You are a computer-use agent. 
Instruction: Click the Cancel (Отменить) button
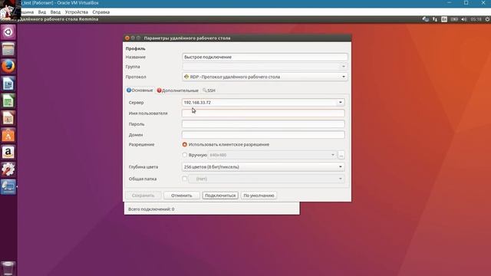(182, 195)
